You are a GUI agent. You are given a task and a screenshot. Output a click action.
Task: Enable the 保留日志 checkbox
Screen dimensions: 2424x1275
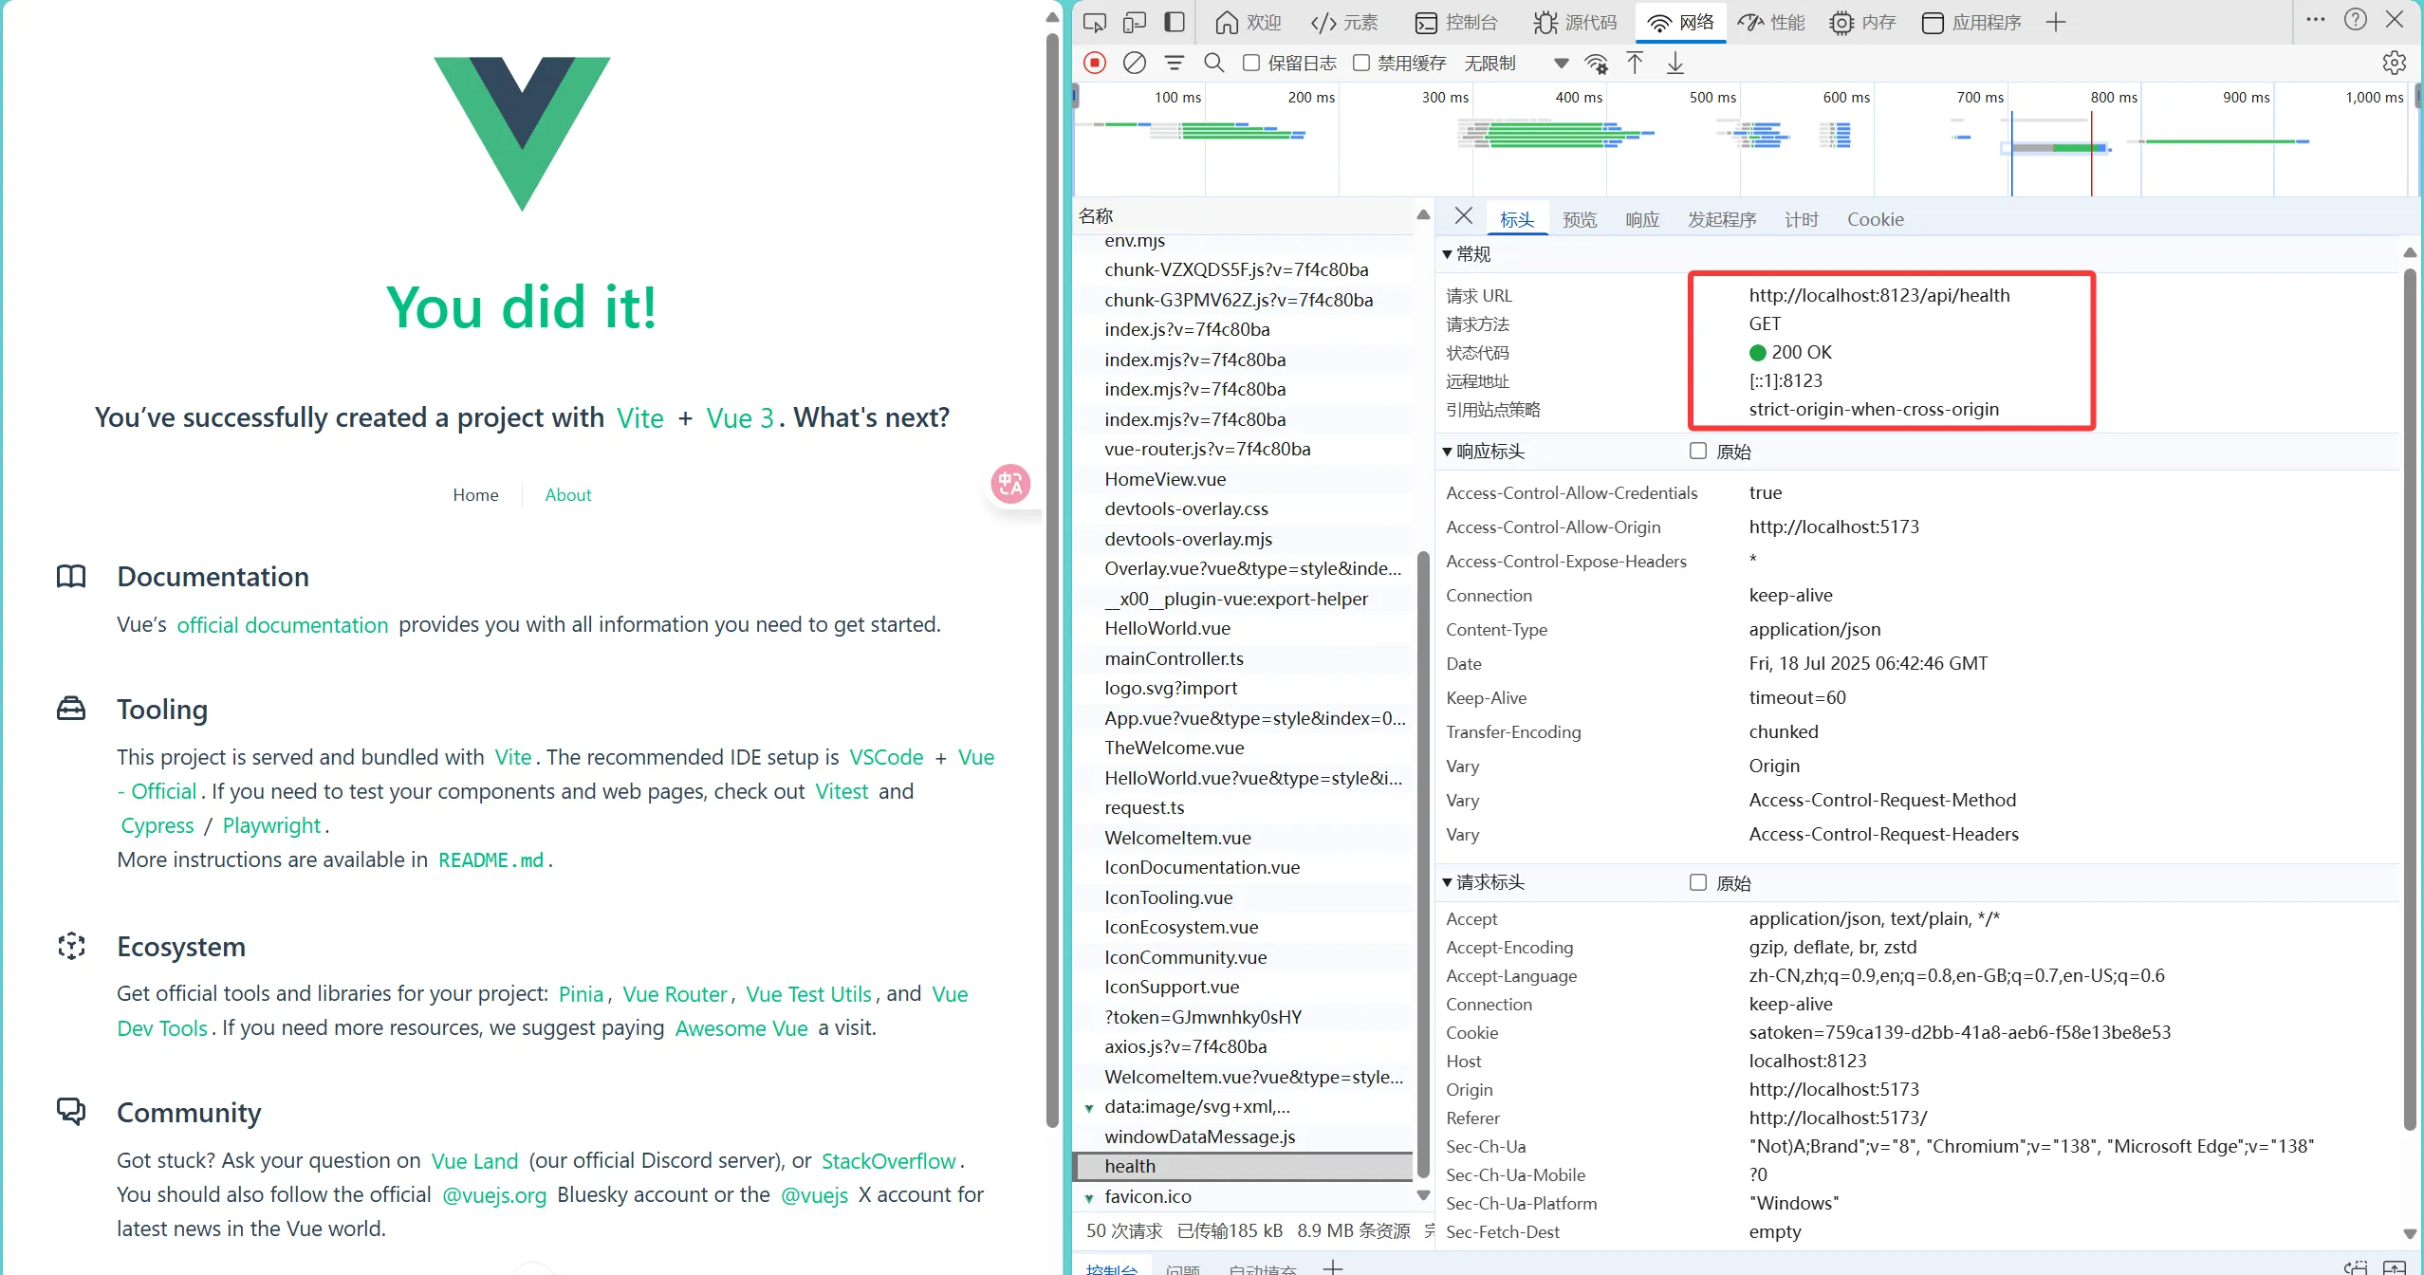1251,63
